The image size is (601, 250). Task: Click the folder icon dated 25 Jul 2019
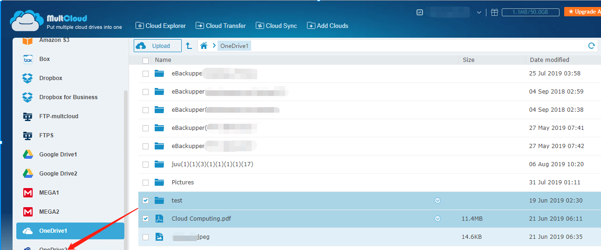coord(160,74)
